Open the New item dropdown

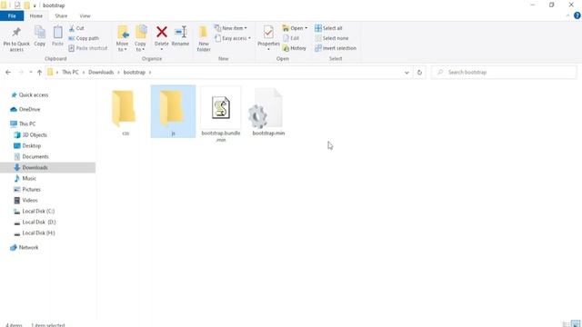pyautogui.click(x=230, y=28)
